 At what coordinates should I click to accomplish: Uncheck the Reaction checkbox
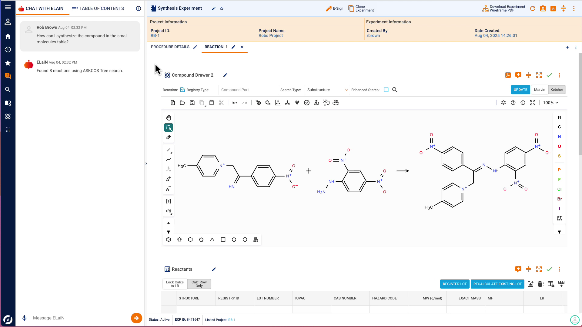[x=182, y=90]
